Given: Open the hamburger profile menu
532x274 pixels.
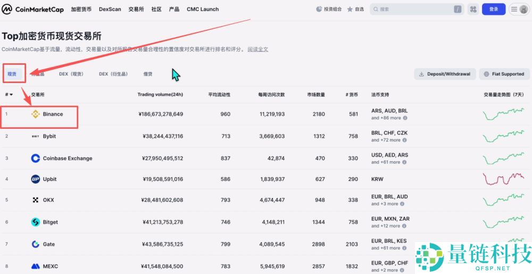Looking at the screenshot, I should click(x=519, y=9).
